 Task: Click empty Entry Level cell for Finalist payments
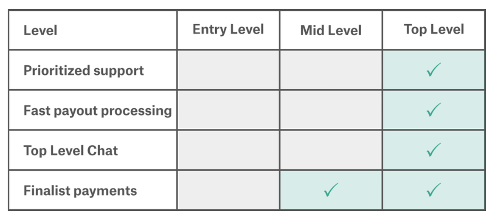click(x=228, y=190)
